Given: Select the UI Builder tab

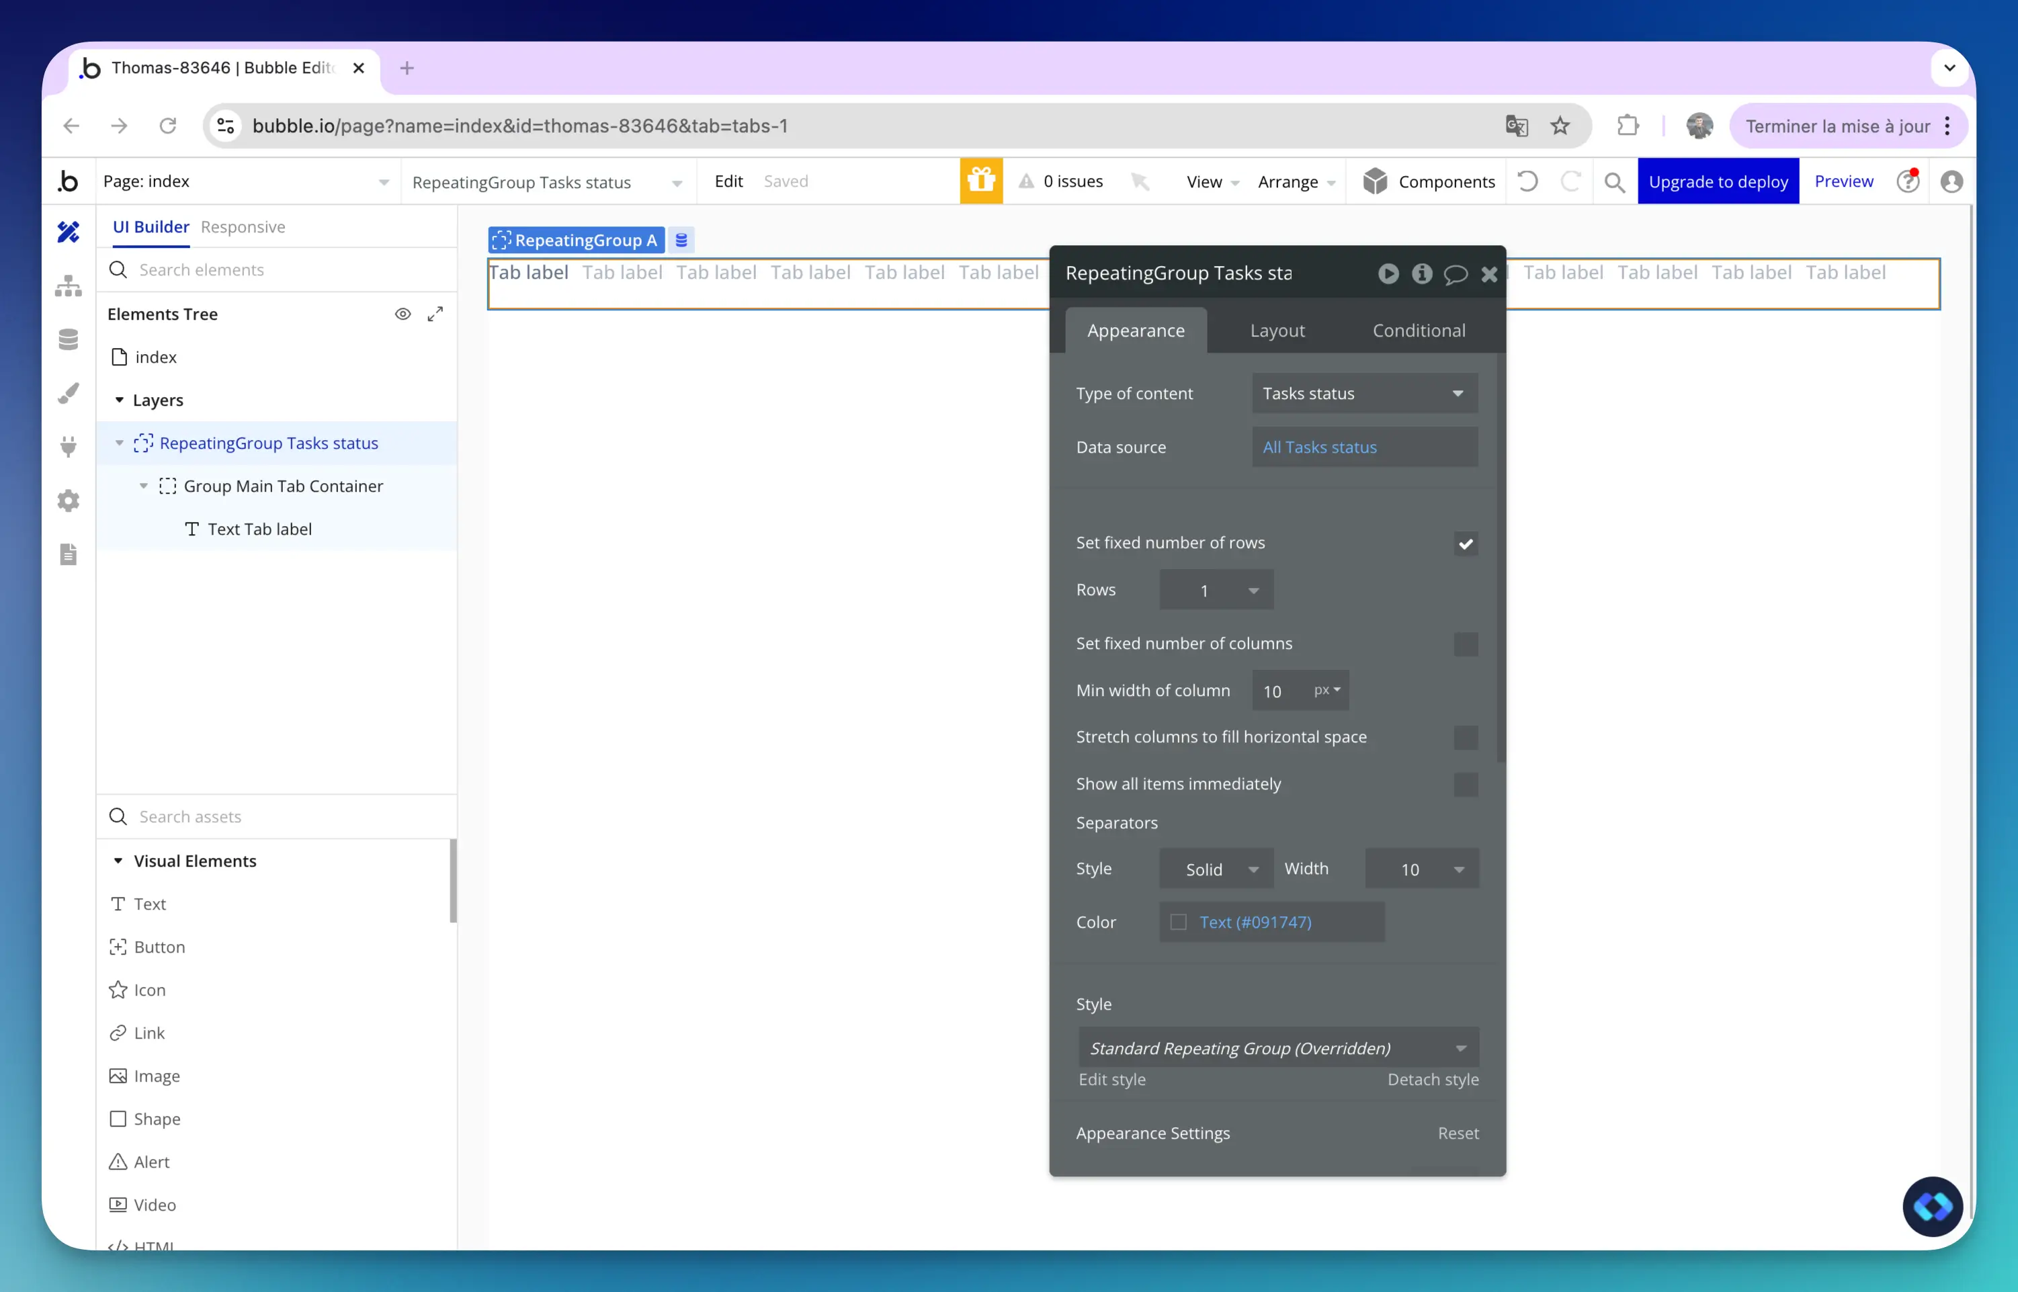Looking at the screenshot, I should coord(151,226).
